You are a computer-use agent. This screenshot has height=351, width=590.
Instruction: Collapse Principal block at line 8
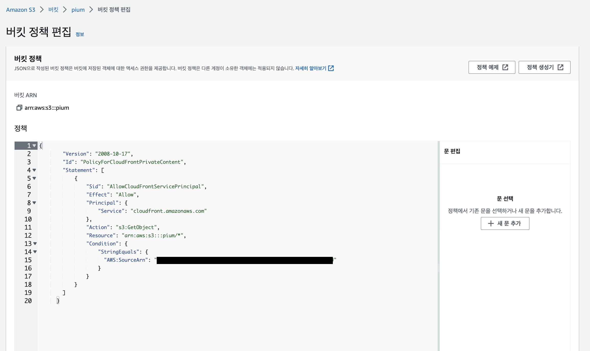(x=34, y=203)
